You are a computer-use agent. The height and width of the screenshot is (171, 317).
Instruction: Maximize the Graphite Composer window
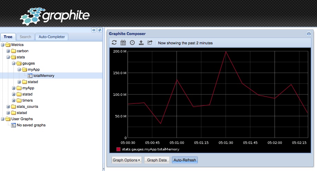(x=309, y=34)
